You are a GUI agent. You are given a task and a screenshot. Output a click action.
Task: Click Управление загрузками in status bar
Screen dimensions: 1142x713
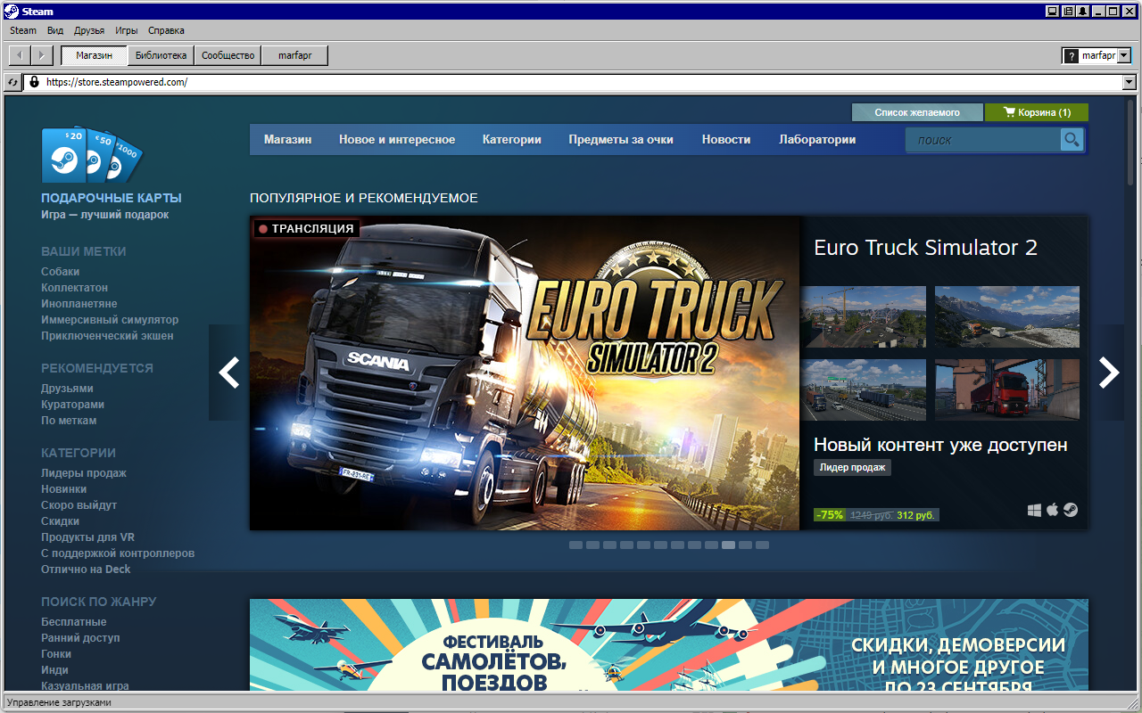pyautogui.click(x=60, y=702)
